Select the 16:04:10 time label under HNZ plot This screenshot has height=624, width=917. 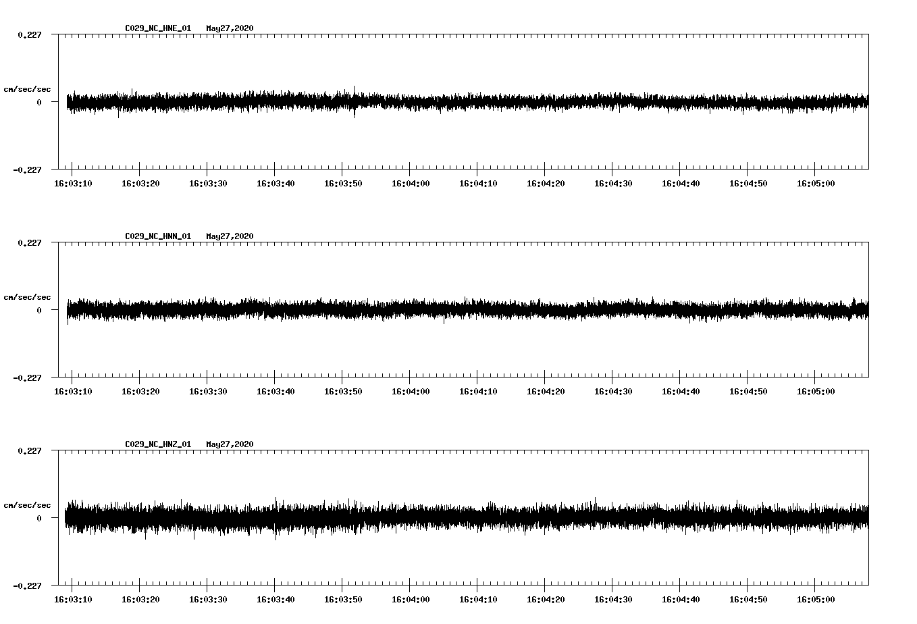[x=478, y=599]
